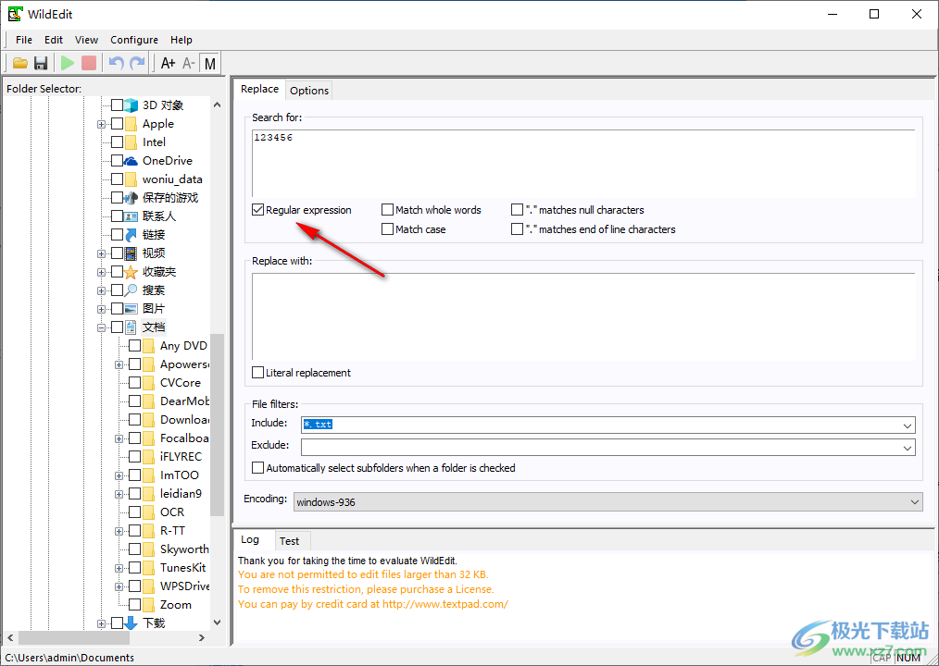Switch to the Test tab
Viewport: 939px width, 666px height.
(289, 541)
